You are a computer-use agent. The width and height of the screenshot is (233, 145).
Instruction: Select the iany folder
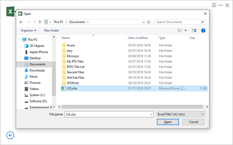(x=70, y=51)
